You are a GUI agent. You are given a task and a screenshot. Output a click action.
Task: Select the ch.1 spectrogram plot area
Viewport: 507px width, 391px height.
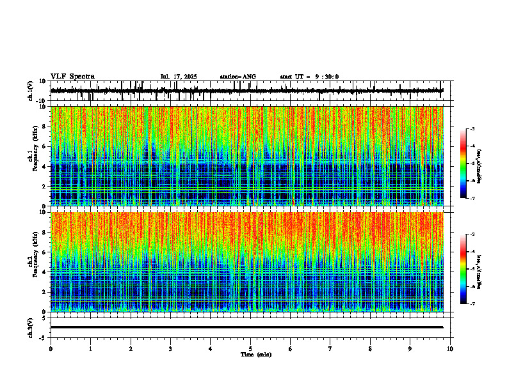[246, 156]
